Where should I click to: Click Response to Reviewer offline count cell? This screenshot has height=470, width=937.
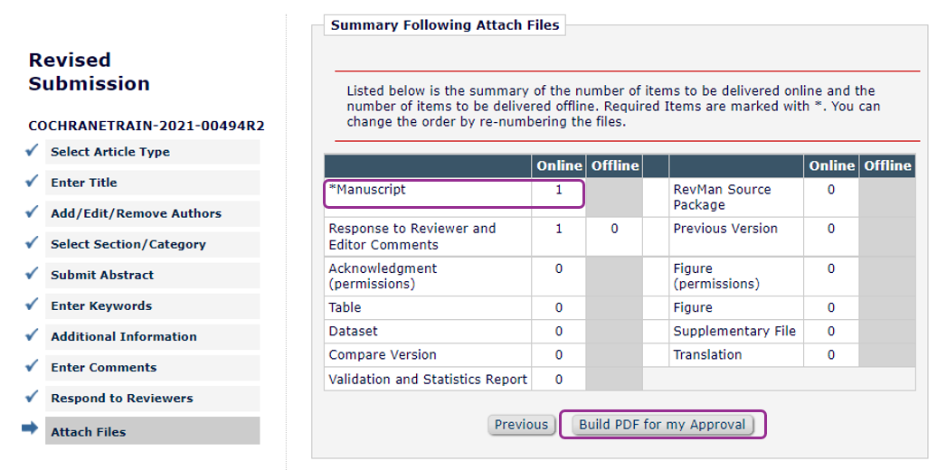[614, 230]
